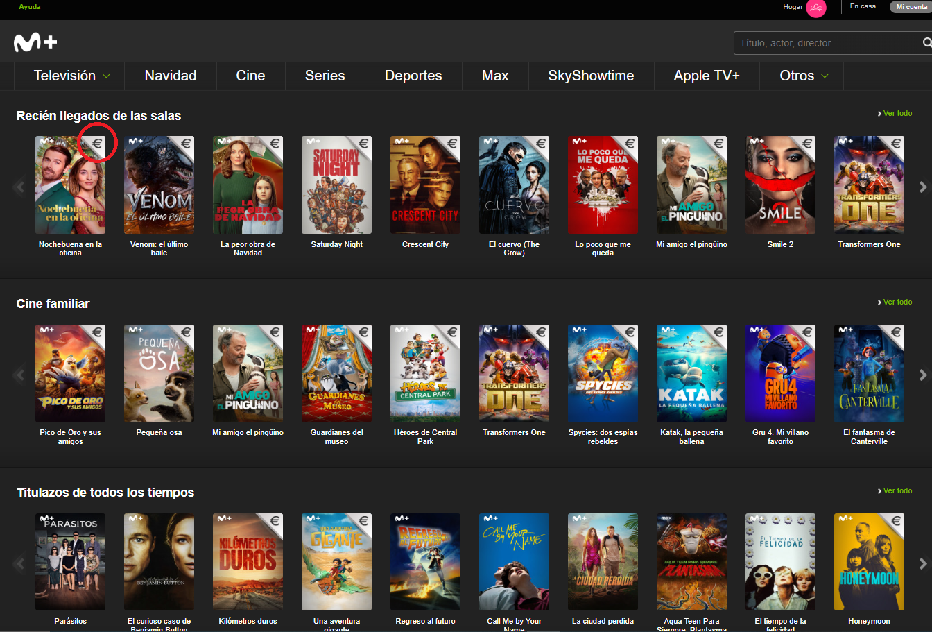Toggle the En casa option

click(863, 6)
